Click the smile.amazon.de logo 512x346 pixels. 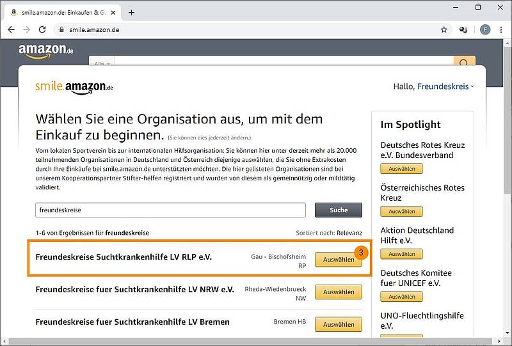pos(74,88)
